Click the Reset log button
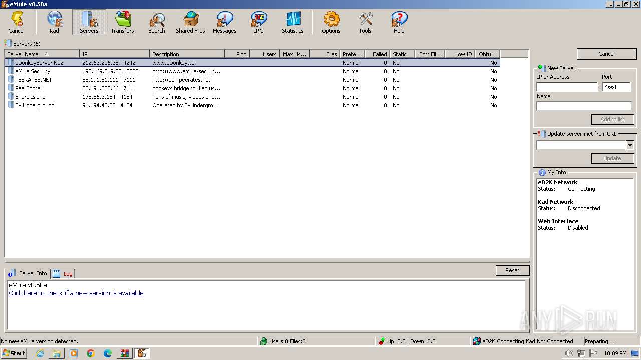Viewport: 641px width, 360px height. (512, 270)
